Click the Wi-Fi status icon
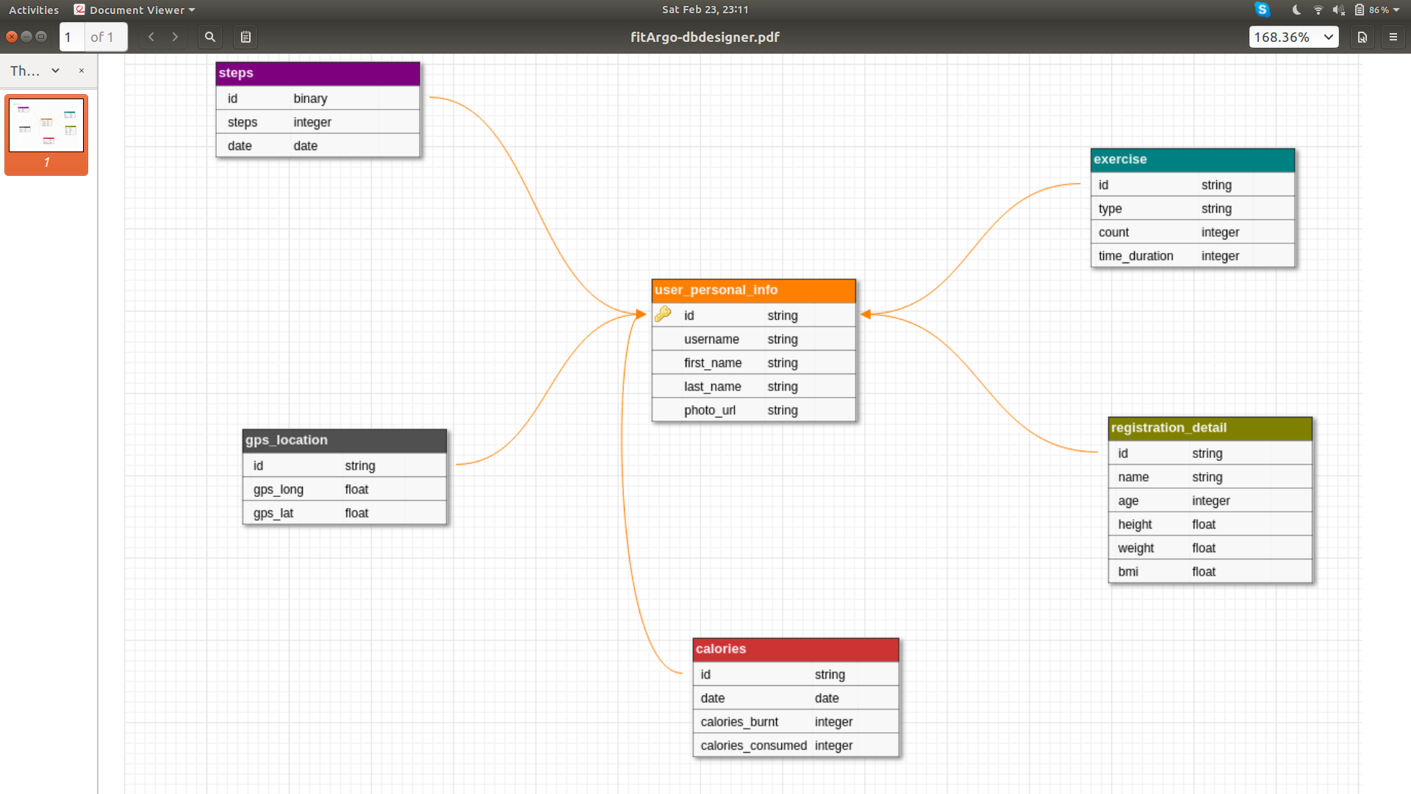 click(1318, 10)
